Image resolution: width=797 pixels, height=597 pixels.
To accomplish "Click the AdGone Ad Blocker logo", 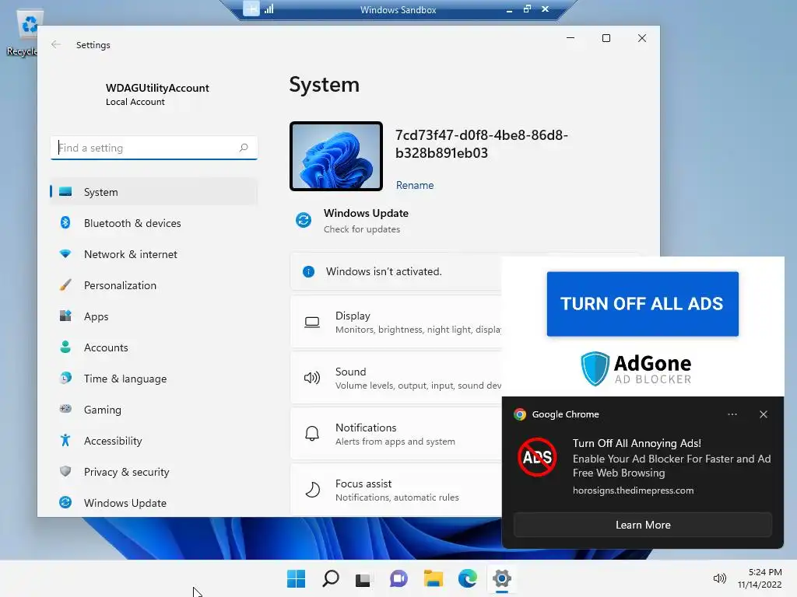I will click(637, 368).
